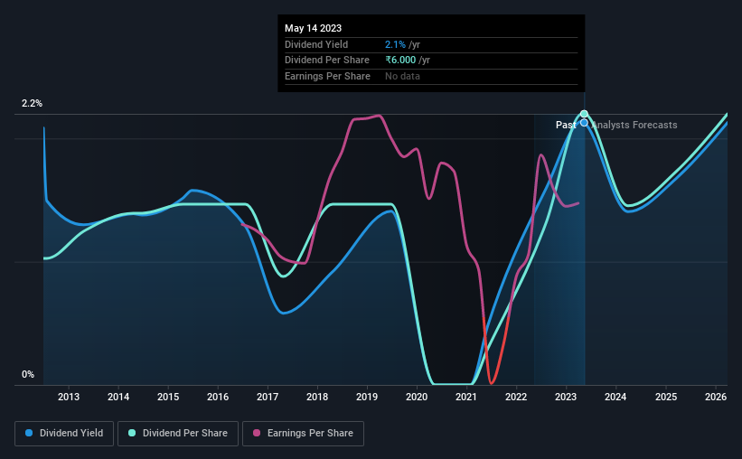Click the 2013 label on the x-axis

(69, 397)
